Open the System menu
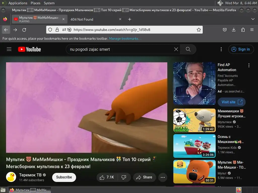This screenshot has height=193, width=258. coord(49,3)
